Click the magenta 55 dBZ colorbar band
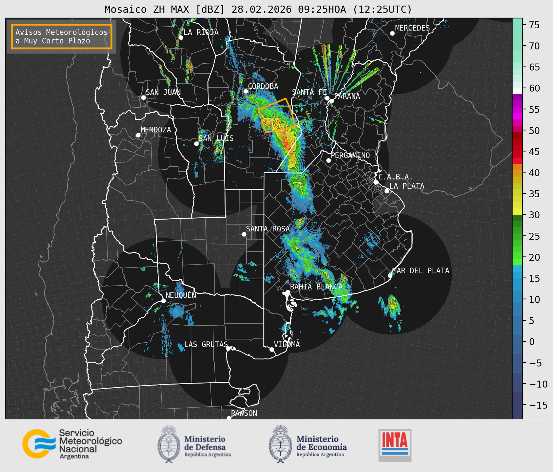This screenshot has width=553, height=472. (517, 110)
